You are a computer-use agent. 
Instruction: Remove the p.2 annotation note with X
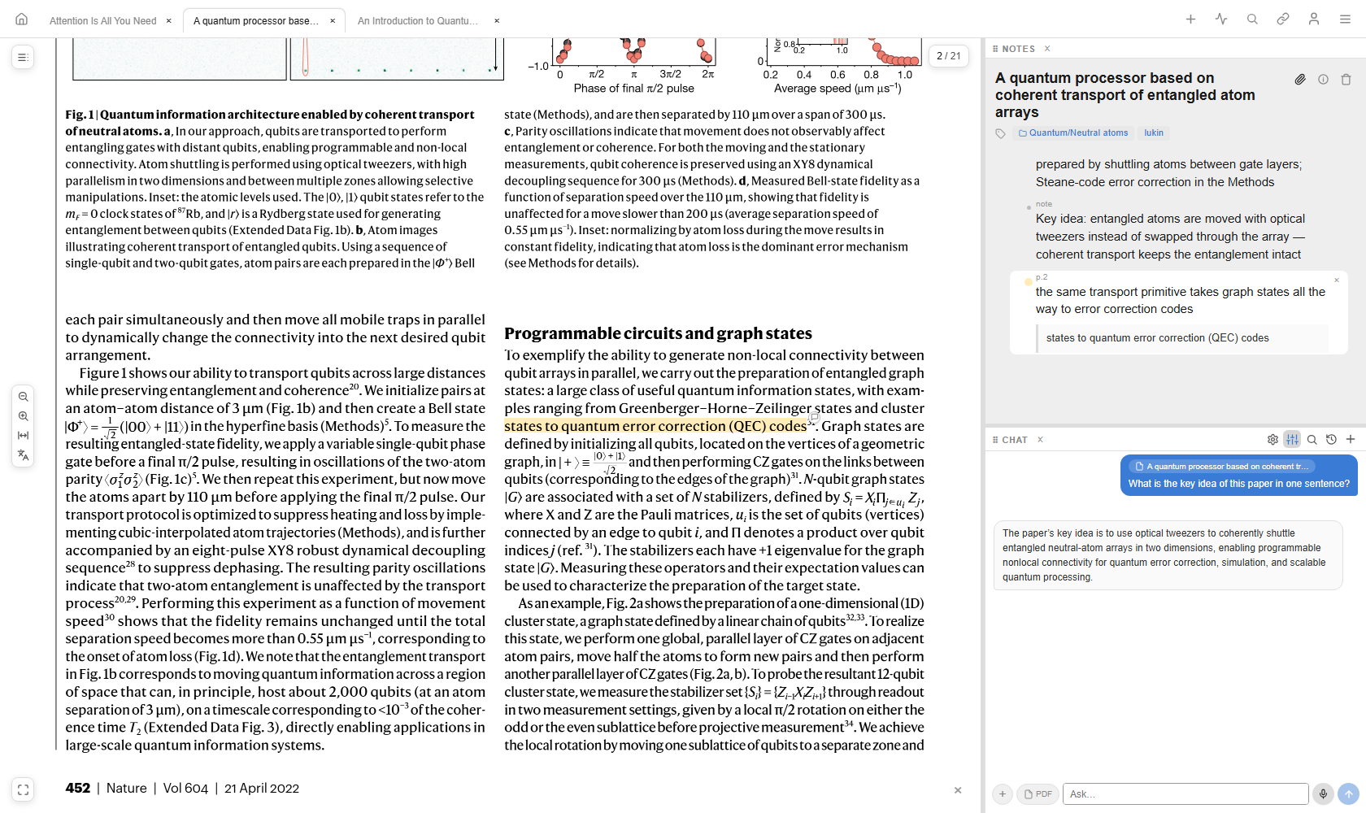tap(1336, 280)
